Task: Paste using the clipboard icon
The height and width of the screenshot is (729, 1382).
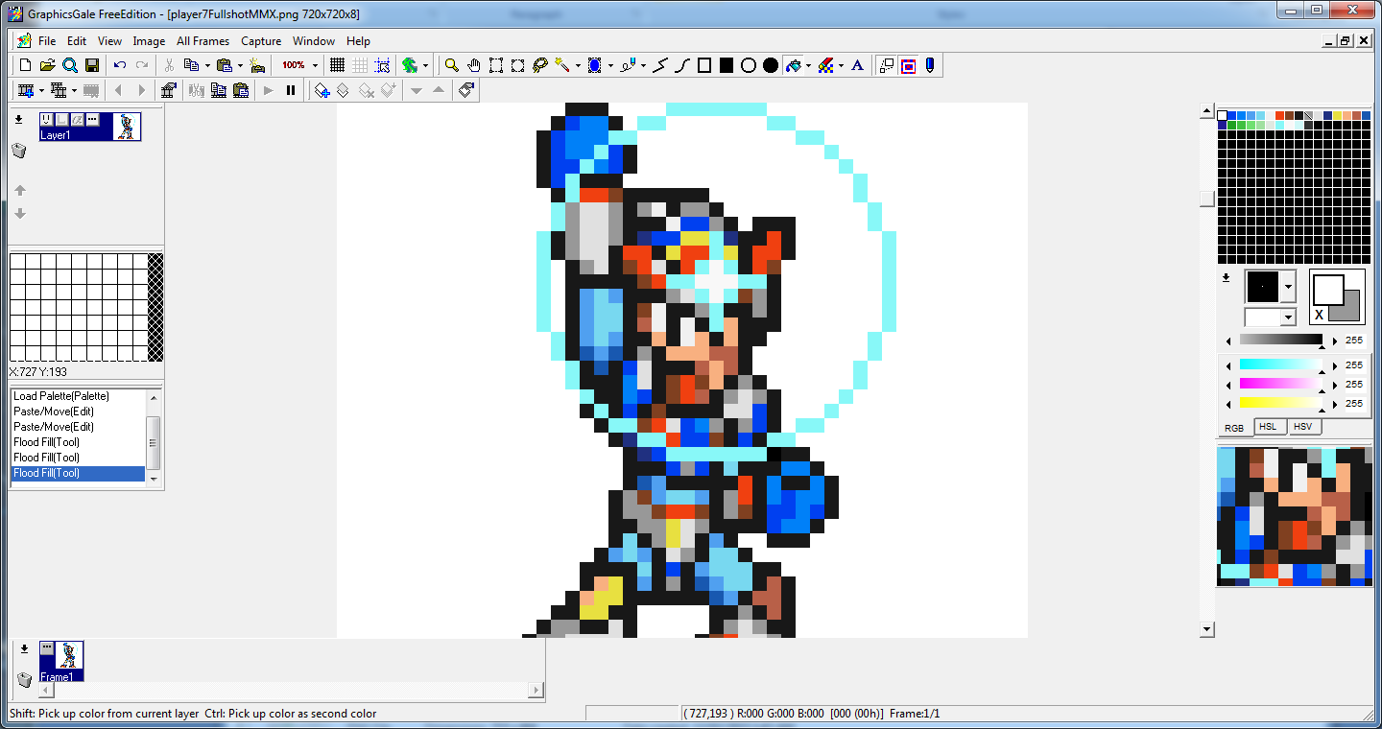Action: click(224, 65)
